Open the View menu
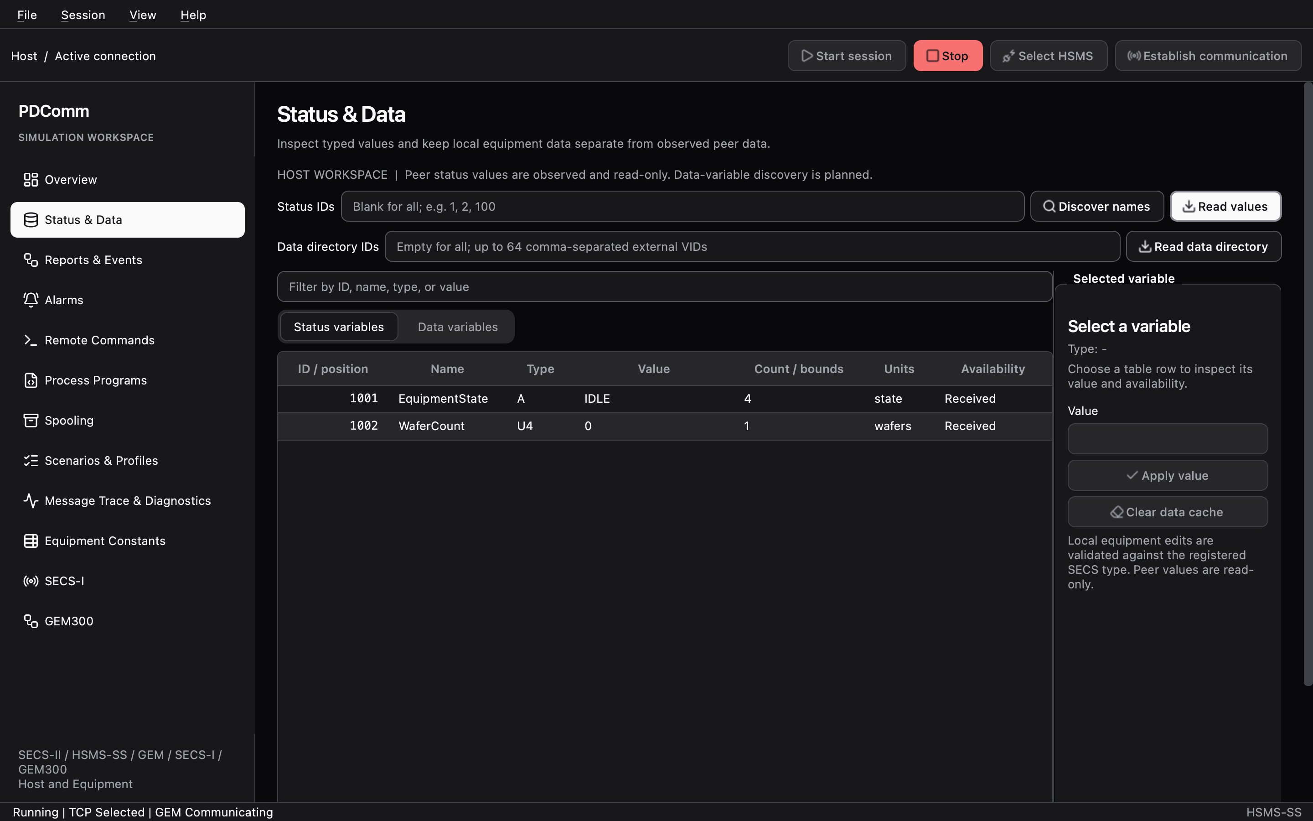The height and width of the screenshot is (821, 1313). point(143,15)
